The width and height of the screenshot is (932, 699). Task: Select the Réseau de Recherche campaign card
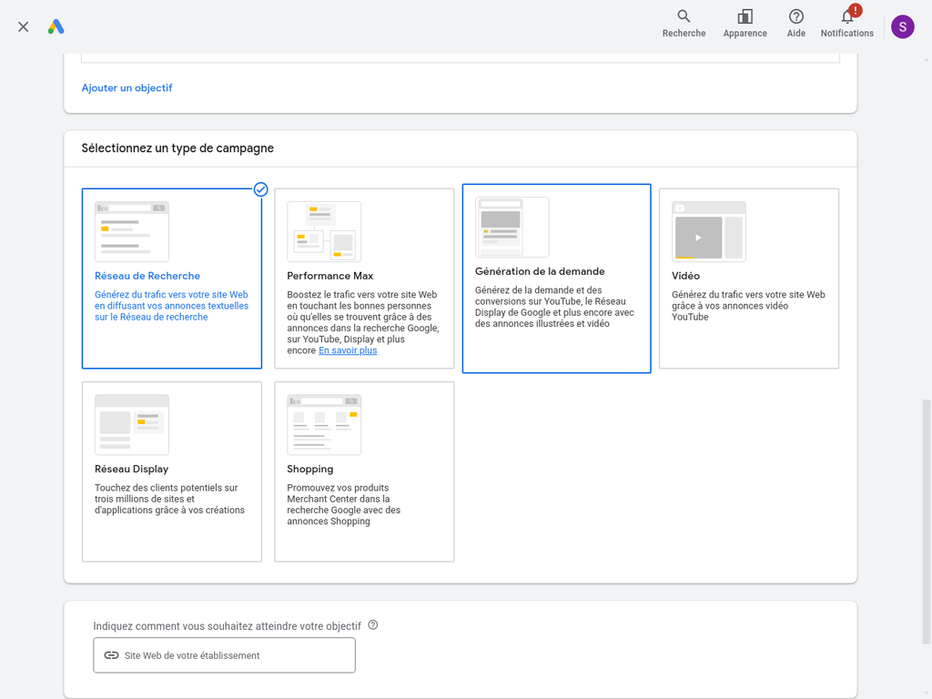[x=172, y=279]
